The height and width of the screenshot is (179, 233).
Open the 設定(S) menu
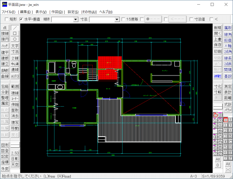click(x=73, y=12)
